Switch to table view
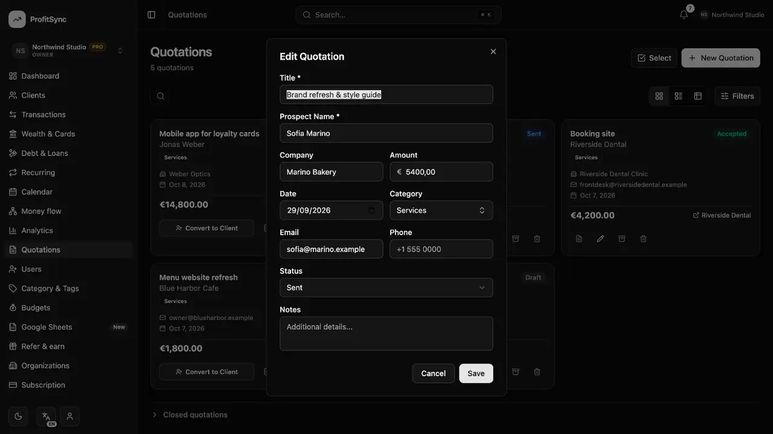Screen dimensions: 773x434 (698, 96)
